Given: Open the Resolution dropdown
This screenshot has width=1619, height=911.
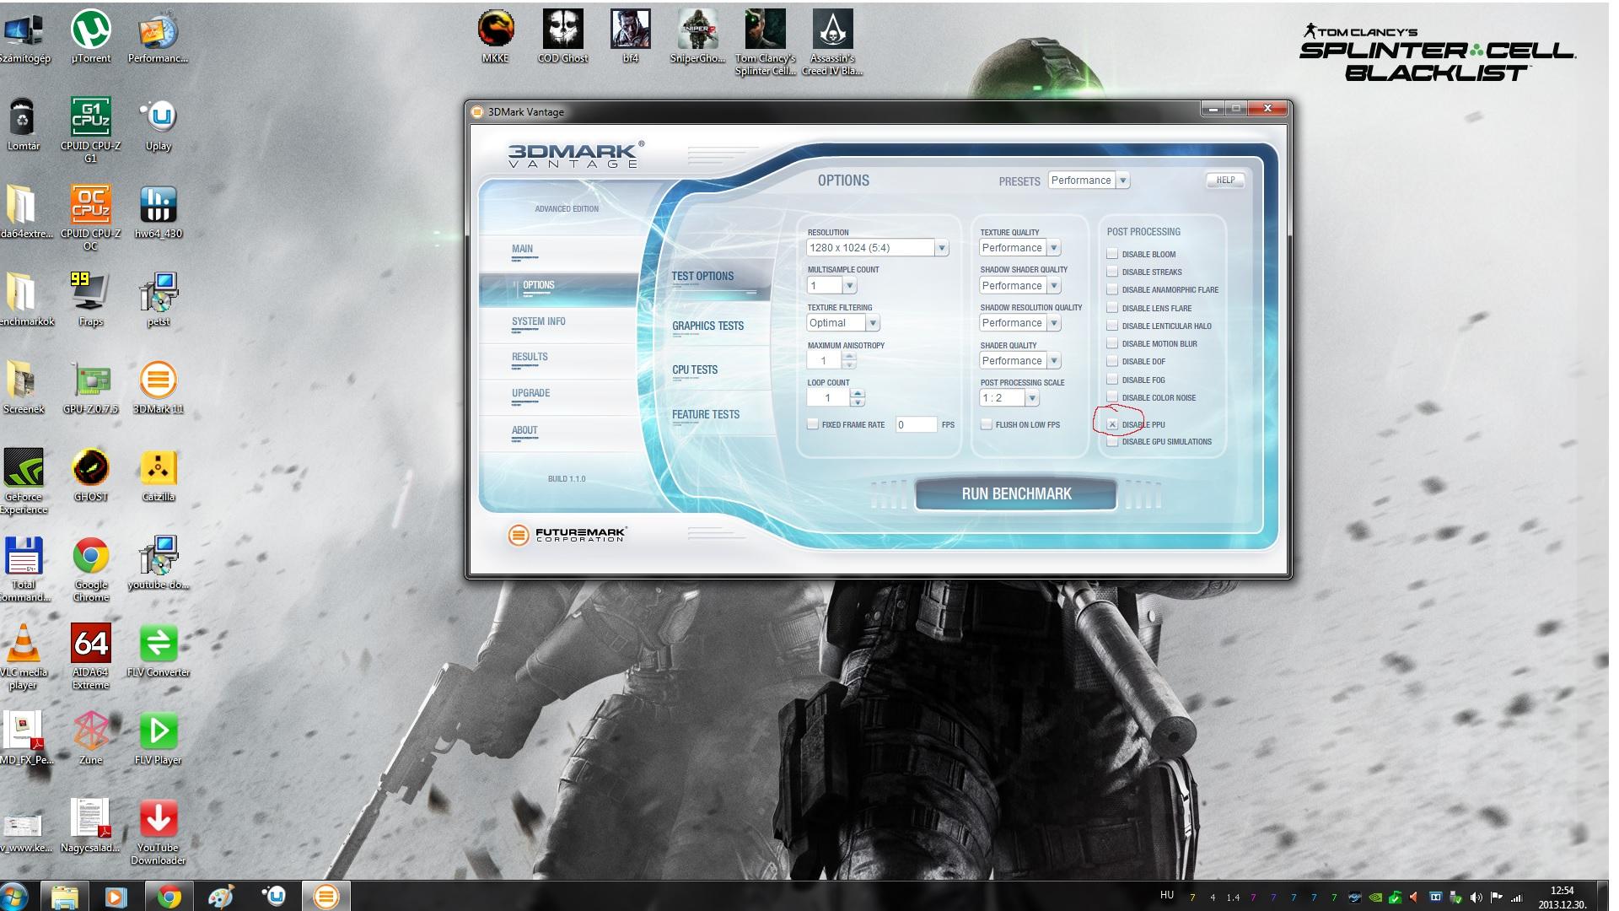Looking at the screenshot, I should click(x=878, y=247).
